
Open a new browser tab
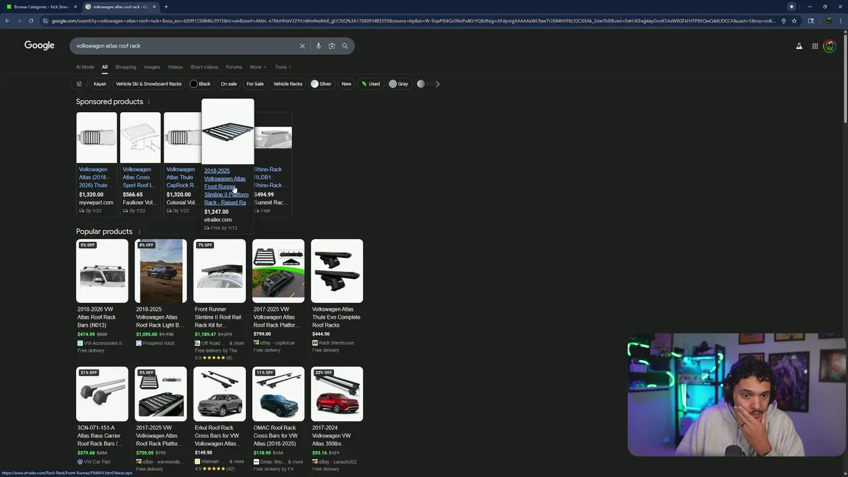tap(166, 7)
